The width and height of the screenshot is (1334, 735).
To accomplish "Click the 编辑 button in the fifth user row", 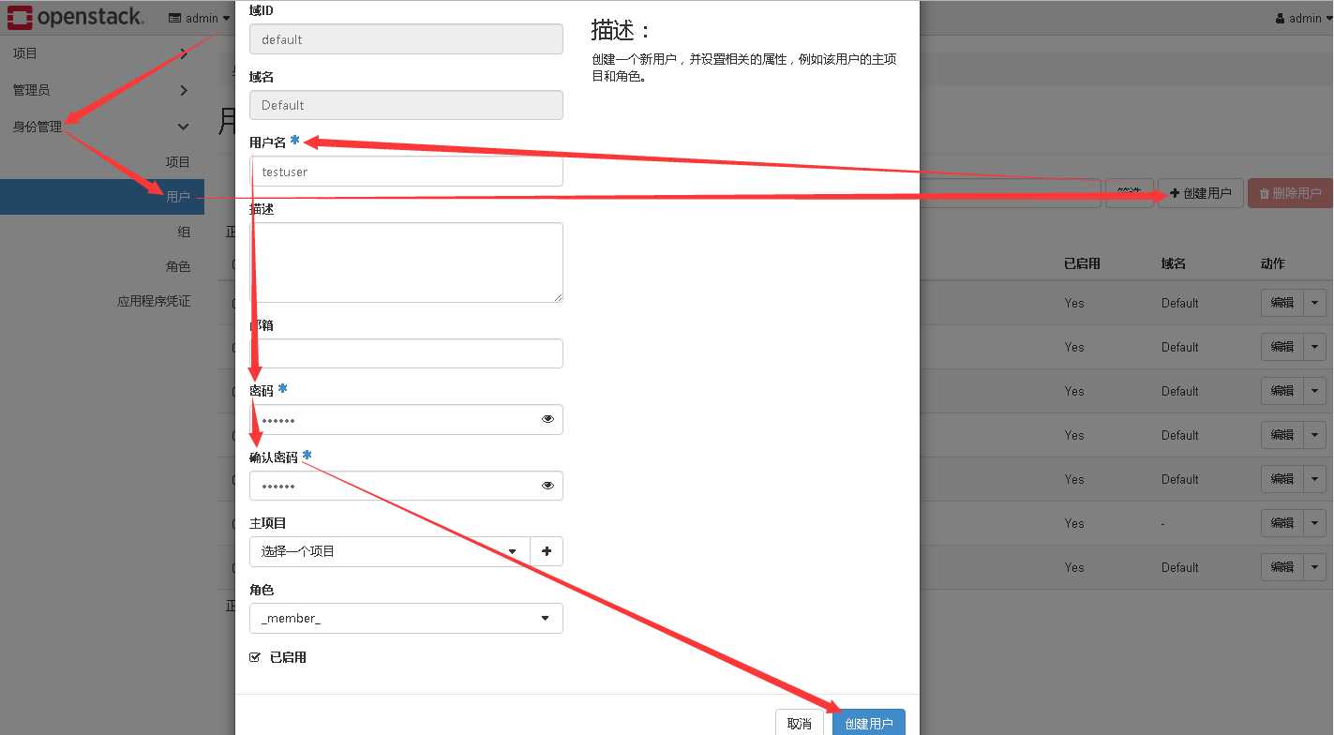I will [x=1282, y=479].
